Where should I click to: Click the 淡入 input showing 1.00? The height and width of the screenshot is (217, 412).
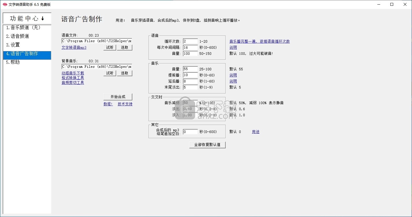point(190,115)
